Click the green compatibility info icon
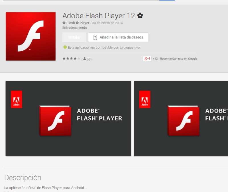 [x=65, y=47]
